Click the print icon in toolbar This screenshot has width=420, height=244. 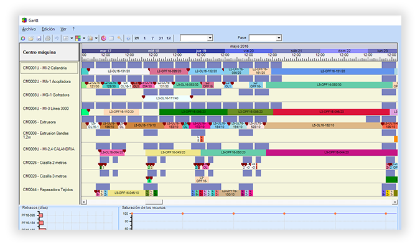pyautogui.click(x=48, y=38)
